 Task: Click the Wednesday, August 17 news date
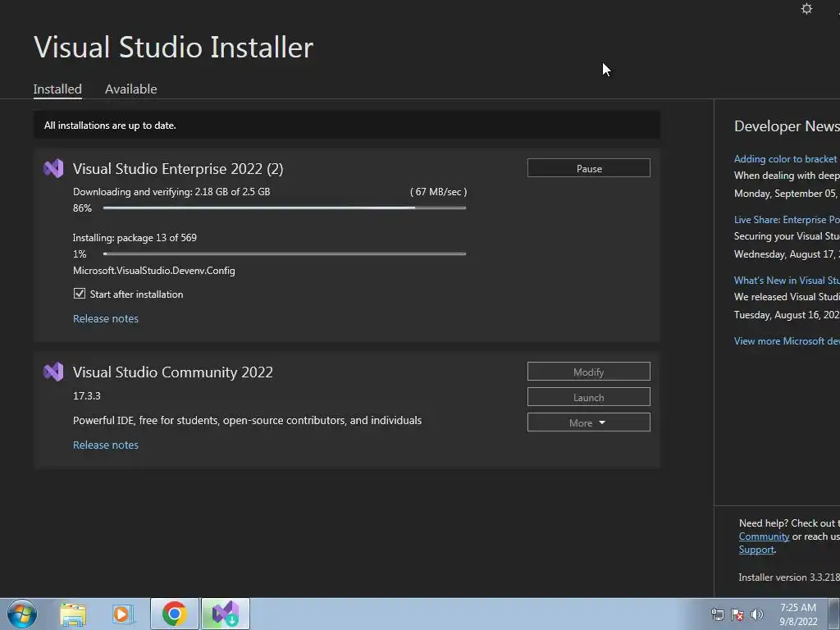click(787, 254)
